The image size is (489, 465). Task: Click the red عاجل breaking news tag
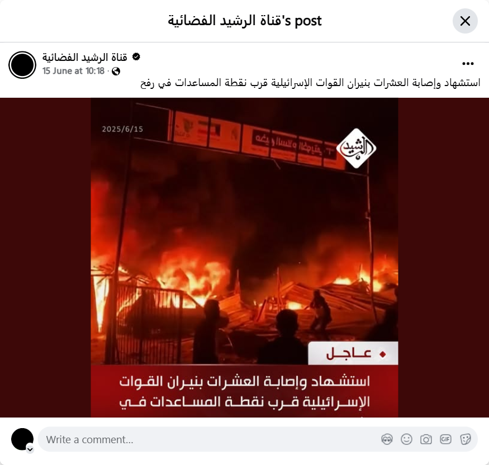[x=353, y=353]
